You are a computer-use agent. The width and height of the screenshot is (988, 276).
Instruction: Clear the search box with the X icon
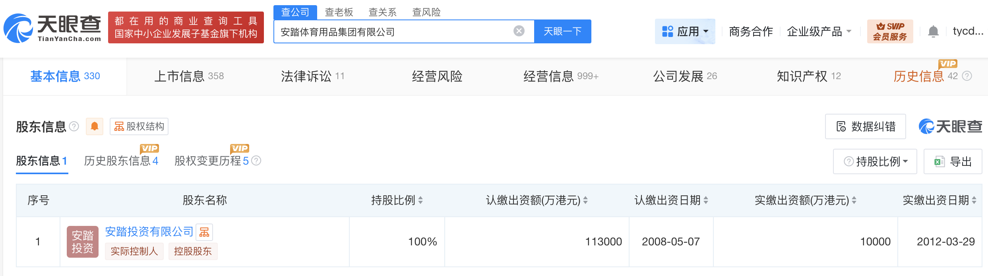click(x=519, y=31)
